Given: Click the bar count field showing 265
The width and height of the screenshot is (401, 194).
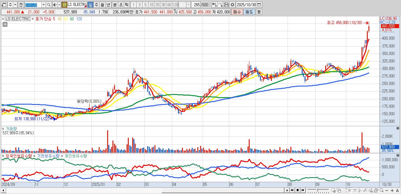Looking at the screenshot, I should pyautogui.click(x=196, y=5).
